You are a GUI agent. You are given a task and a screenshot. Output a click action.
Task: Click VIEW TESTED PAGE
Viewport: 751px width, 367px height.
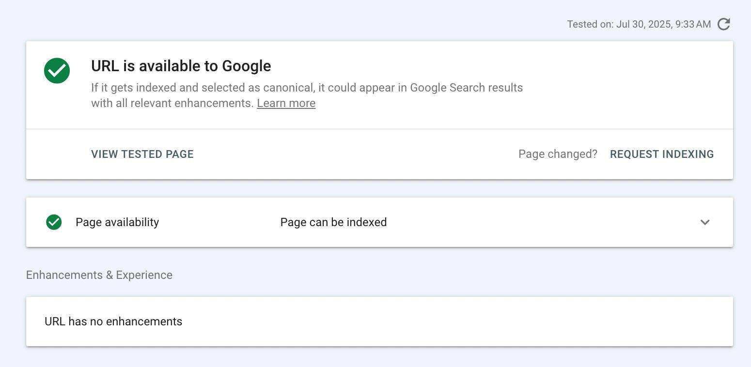click(142, 154)
